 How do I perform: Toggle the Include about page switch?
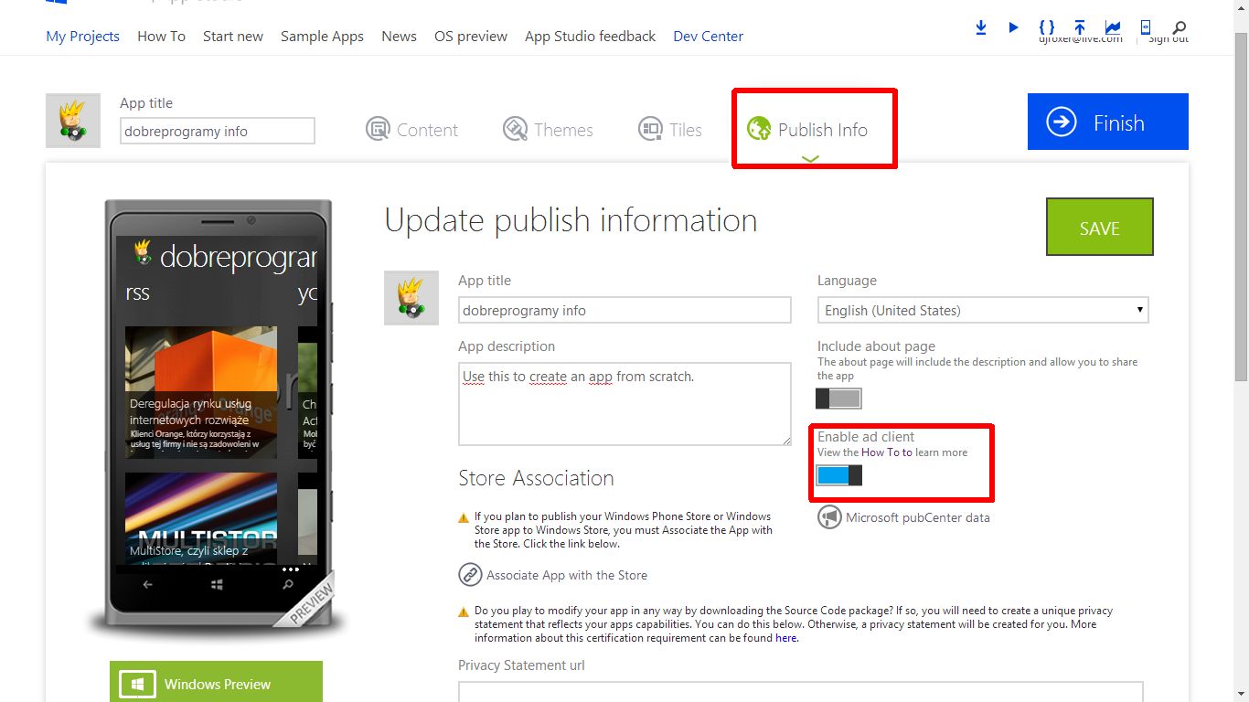[x=838, y=399]
